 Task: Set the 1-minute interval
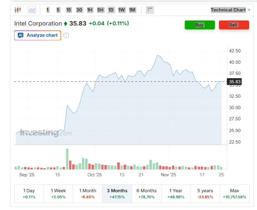pyautogui.click(x=48, y=10)
